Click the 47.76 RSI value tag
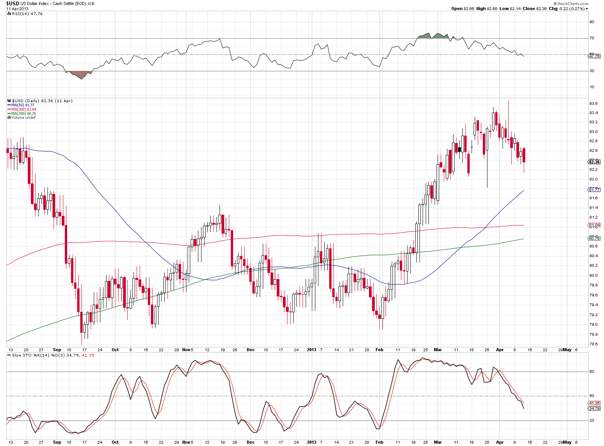Screen dimensions: 604x446 click(594, 56)
